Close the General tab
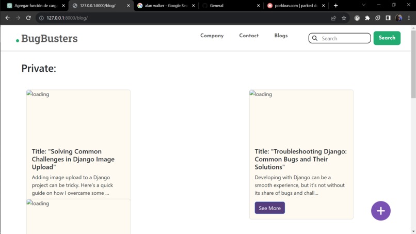416x234 pixels. pos(259,6)
